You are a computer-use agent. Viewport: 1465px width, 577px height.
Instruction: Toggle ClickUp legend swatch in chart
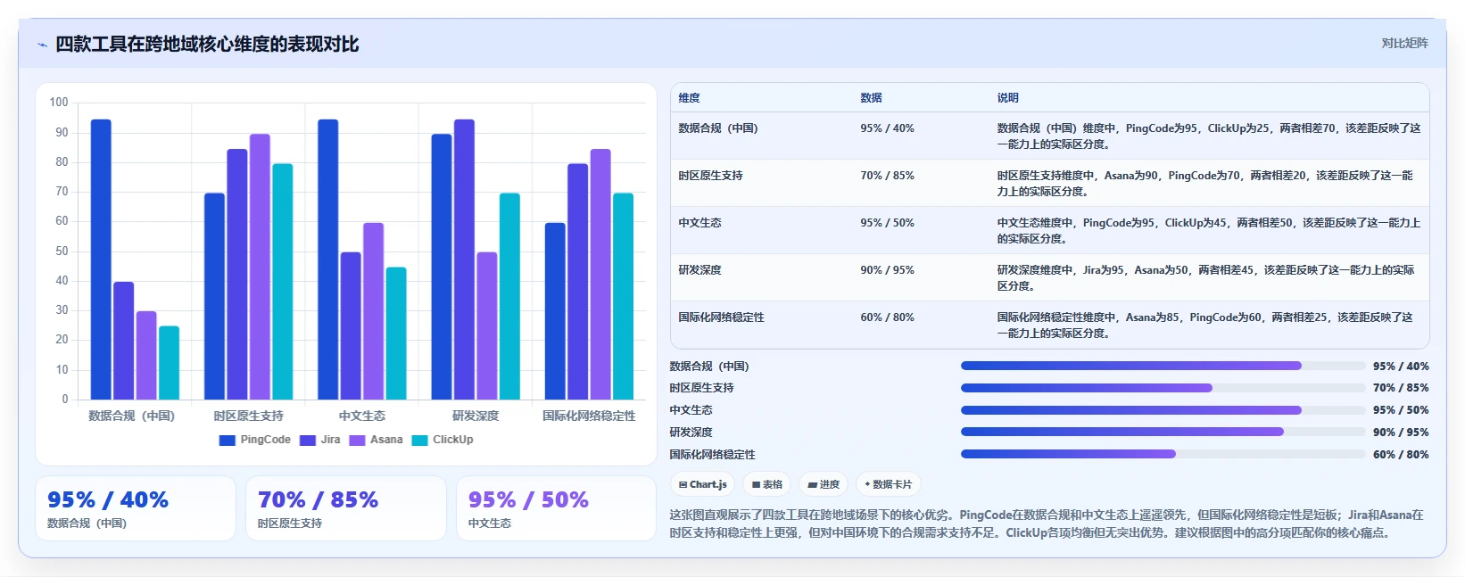419,440
